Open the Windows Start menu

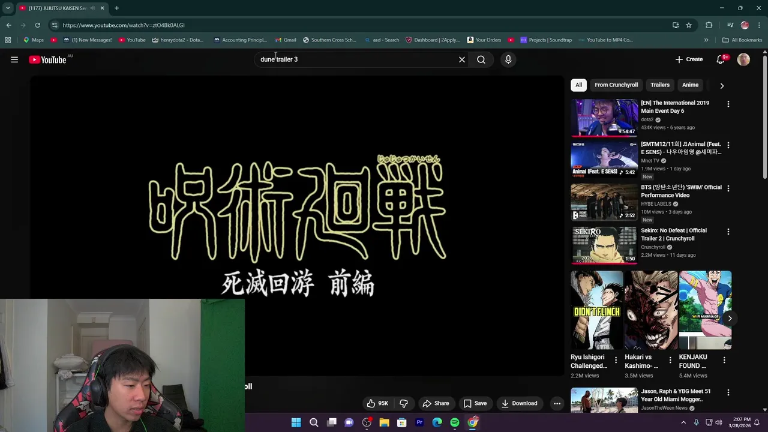296,422
